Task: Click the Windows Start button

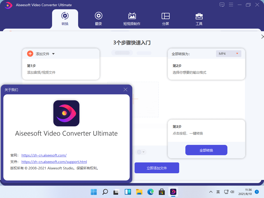Action: tap(94, 192)
